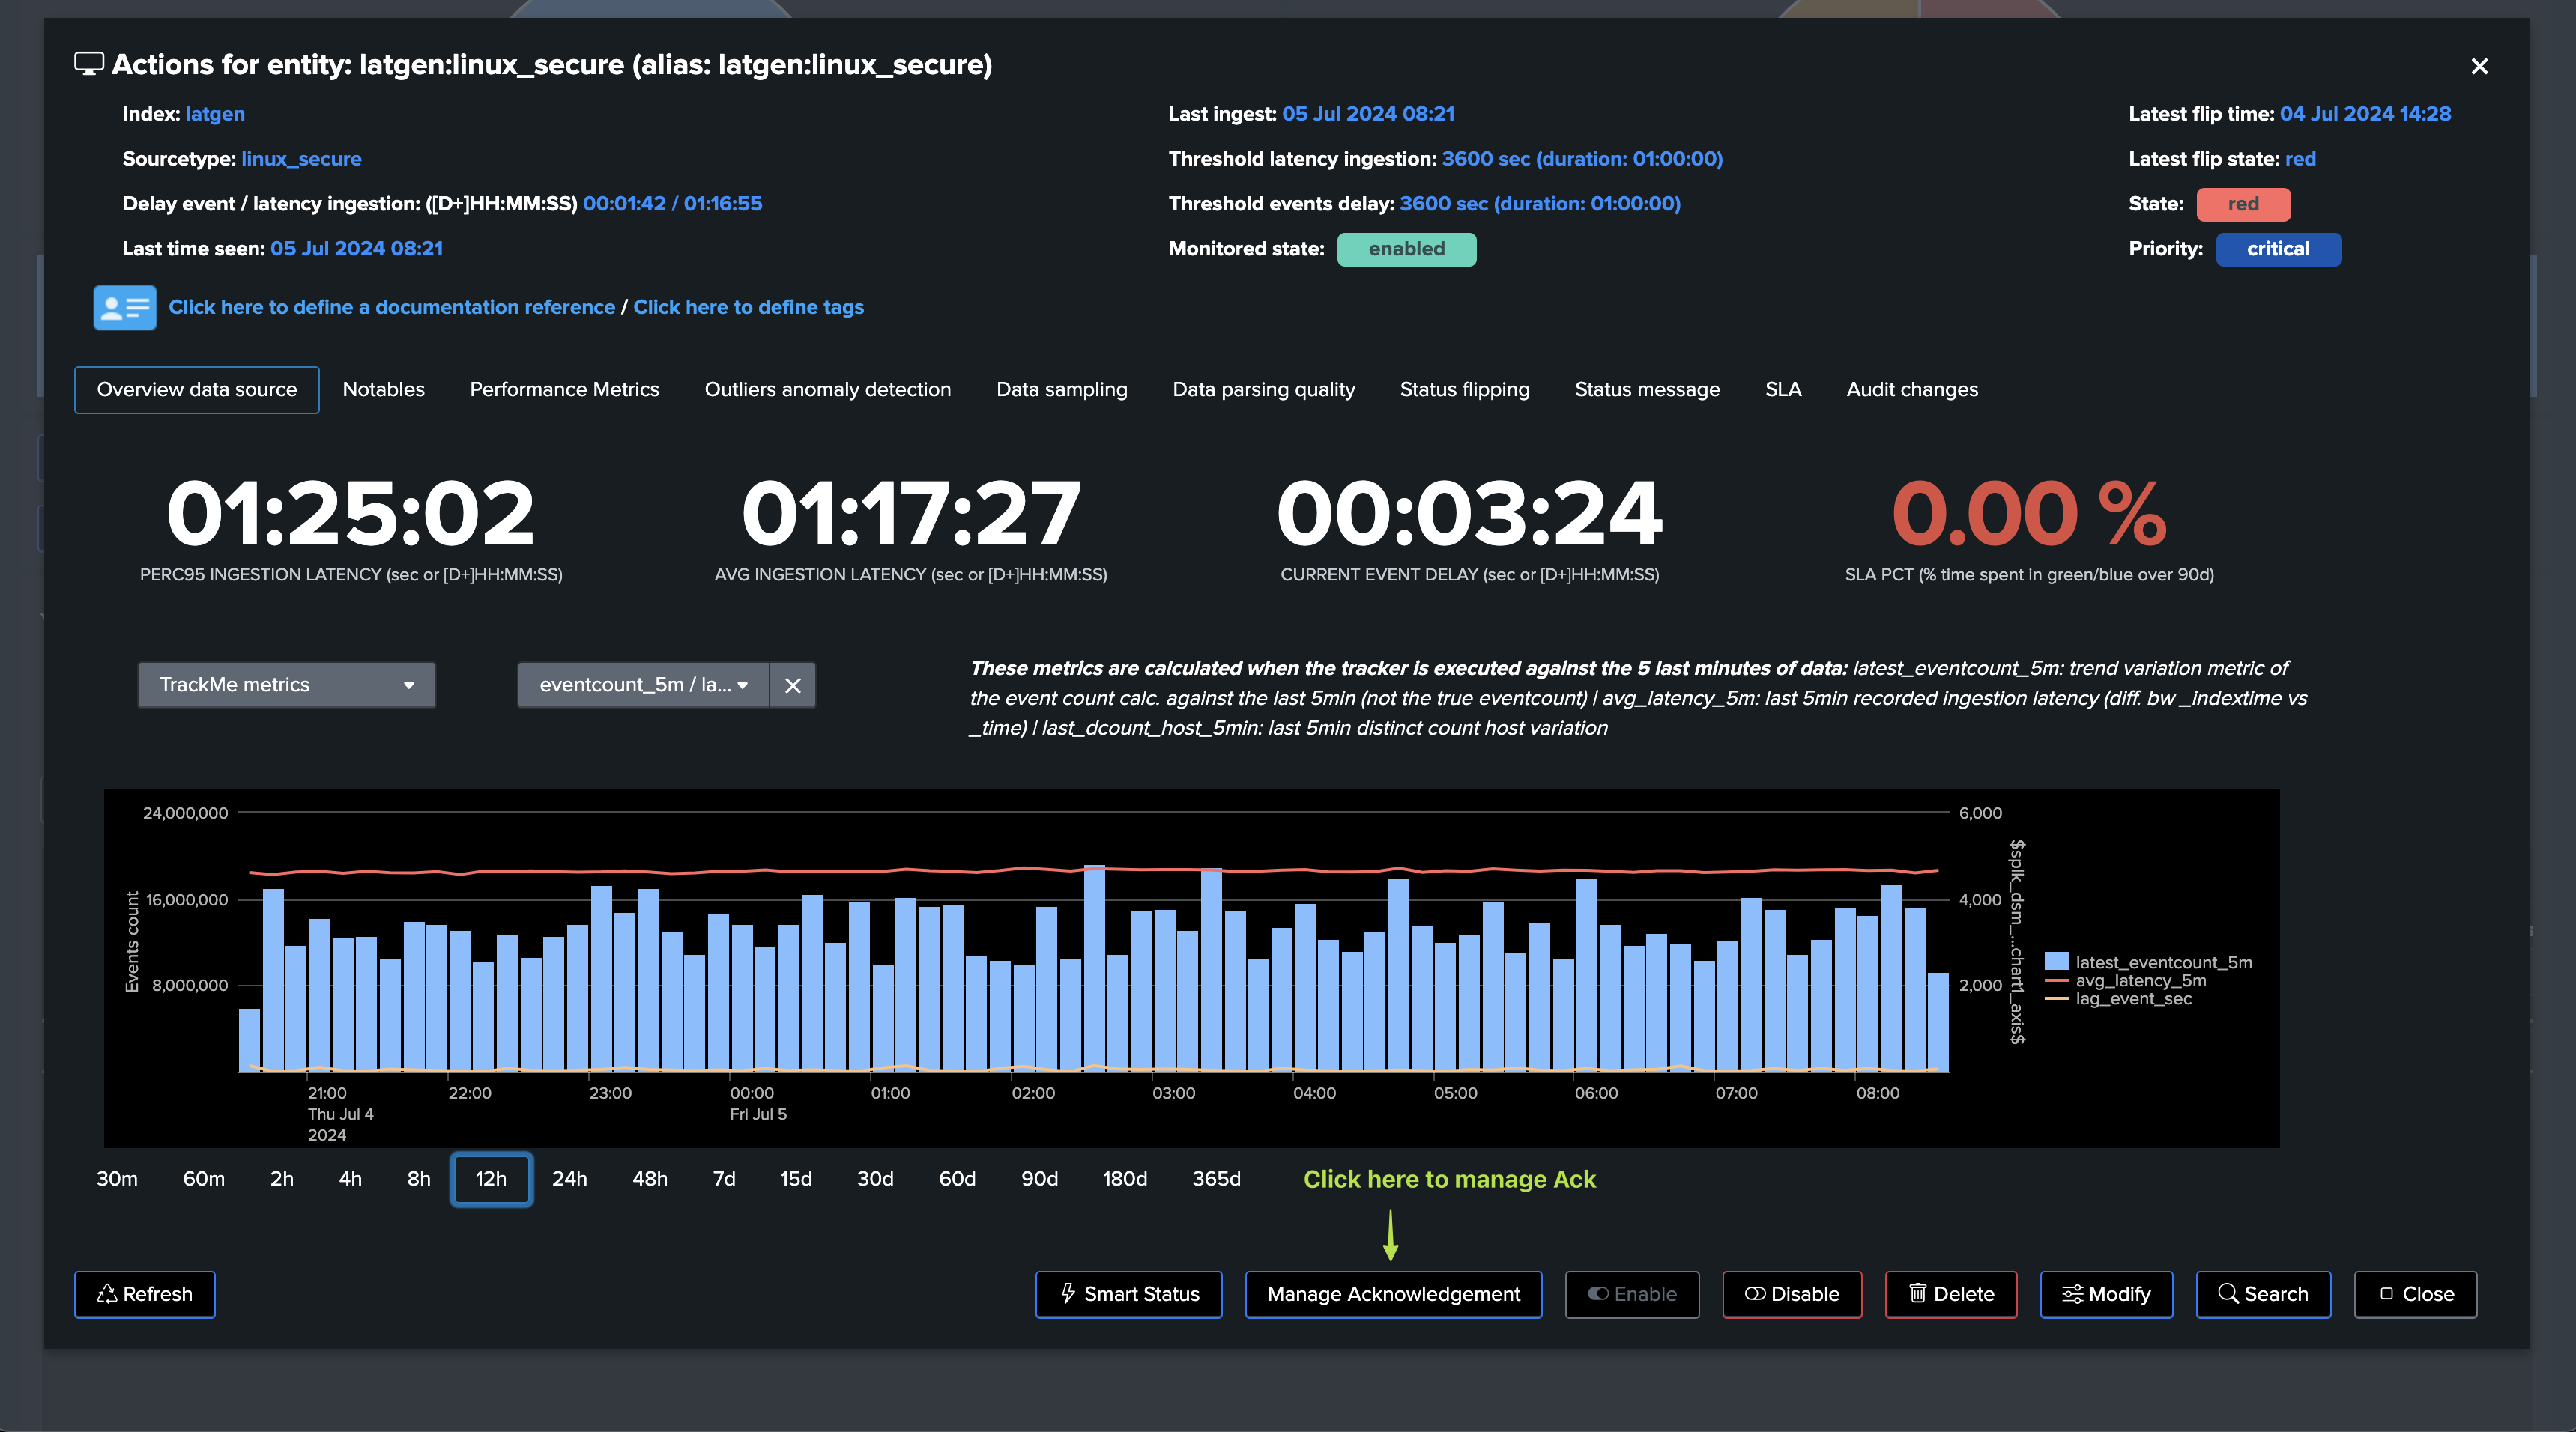The width and height of the screenshot is (2576, 1432).
Task: Choose the 7d time range
Action: tap(723, 1179)
